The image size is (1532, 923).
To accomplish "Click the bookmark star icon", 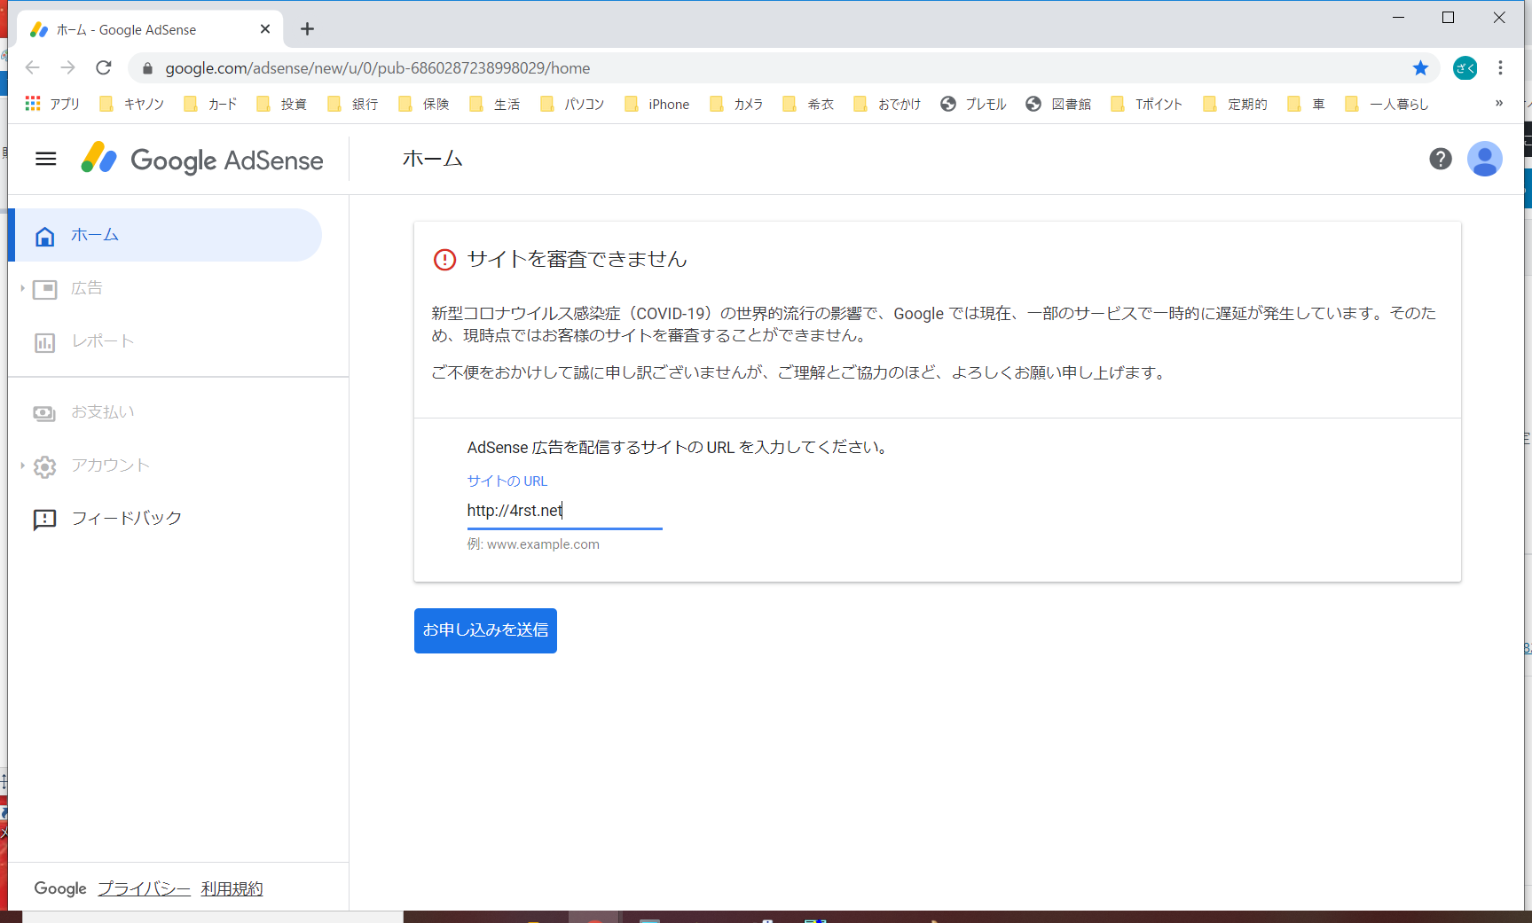I will pos(1421,68).
